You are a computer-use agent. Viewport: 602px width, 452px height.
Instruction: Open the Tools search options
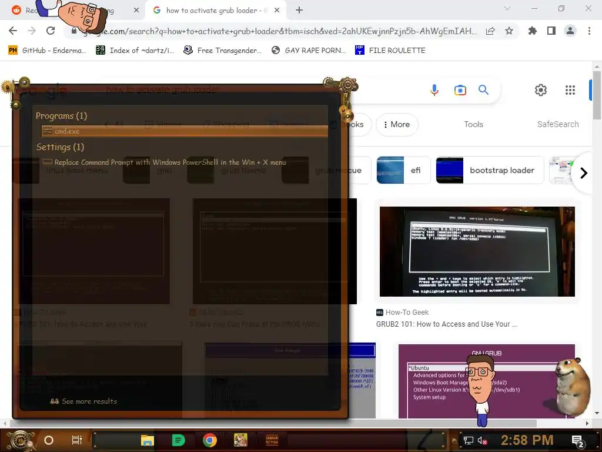473,125
